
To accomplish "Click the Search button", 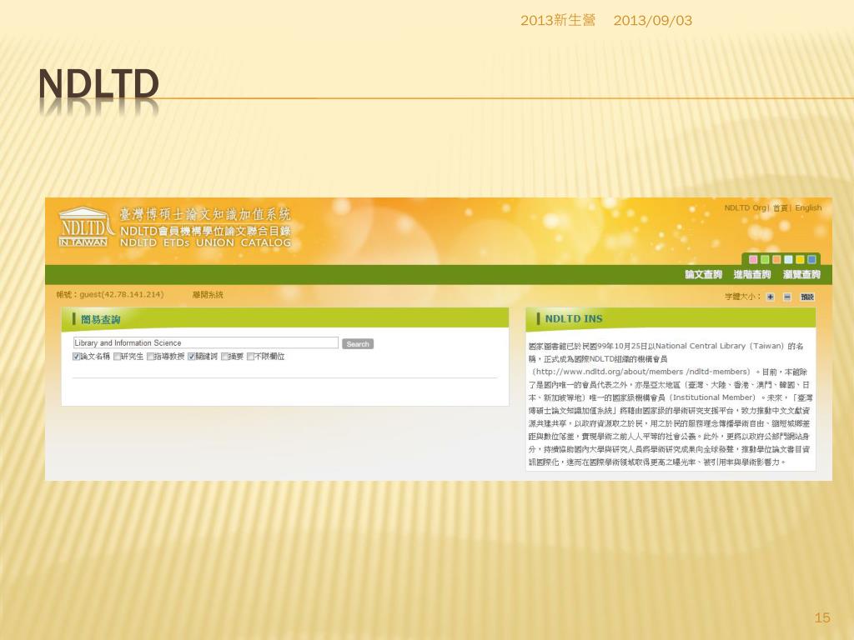I will tap(358, 344).
